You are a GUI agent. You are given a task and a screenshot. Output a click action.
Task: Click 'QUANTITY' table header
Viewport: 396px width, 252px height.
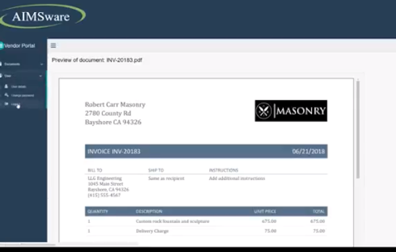(x=98, y=211)
